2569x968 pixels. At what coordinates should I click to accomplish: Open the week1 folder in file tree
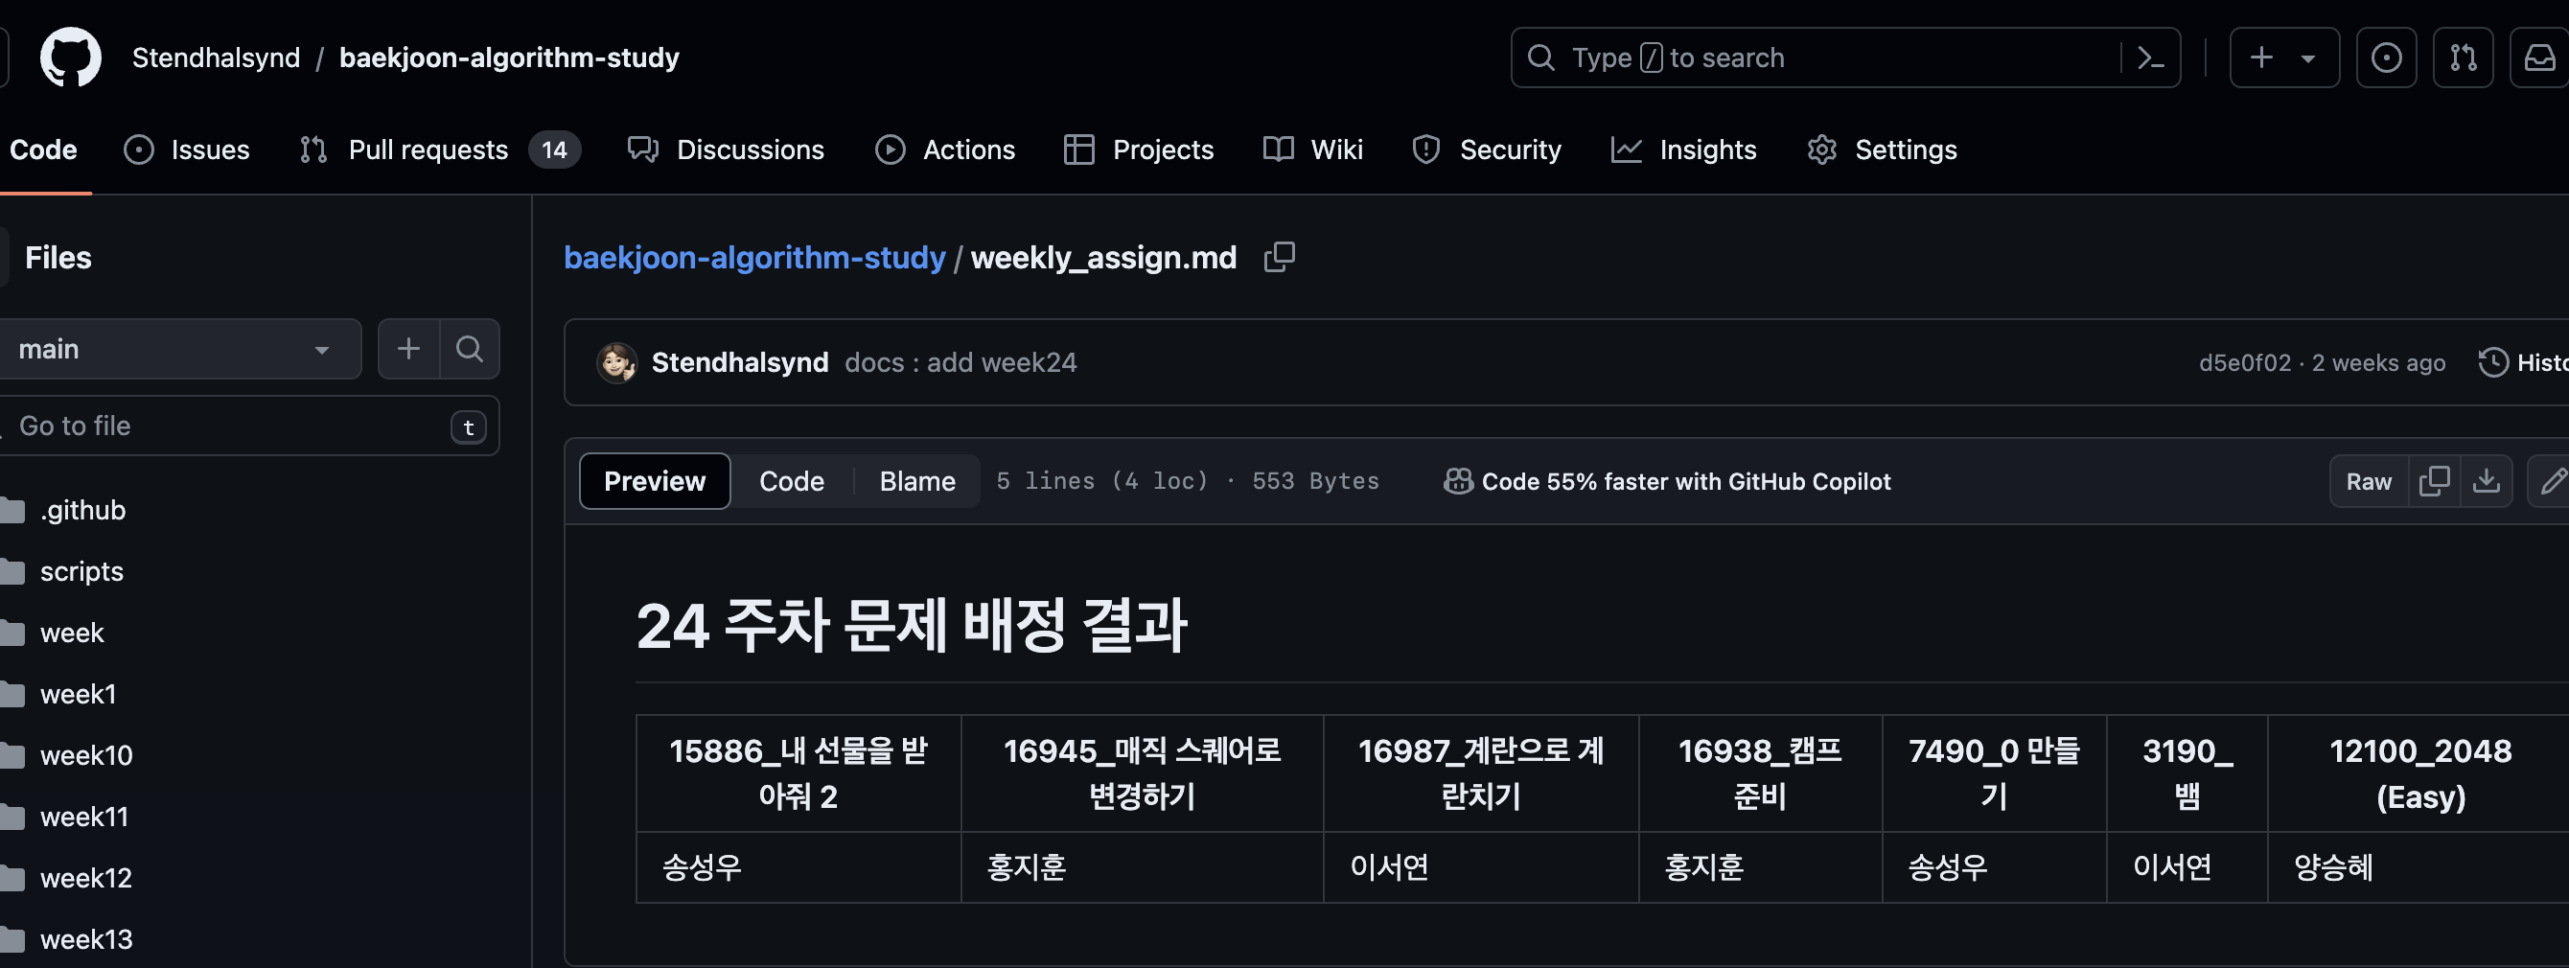click(78, 694)
